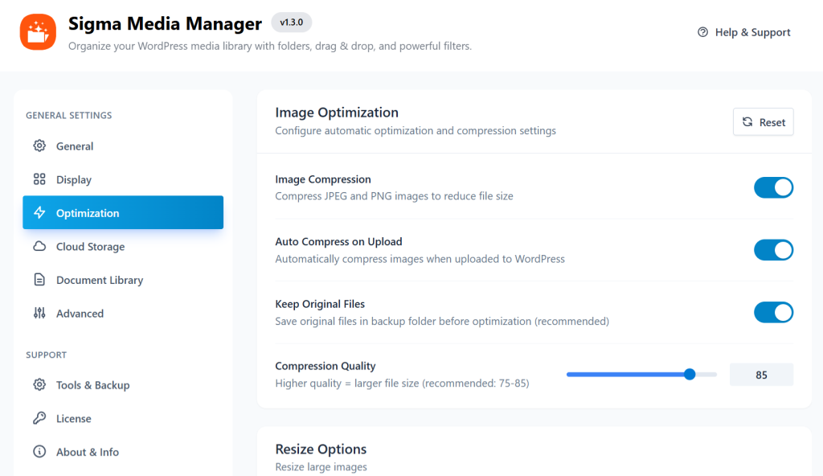The height and width of the screenshot is (476, 823).
Task: Click the License key icon in sidebar
Action: [x=39, y=418]
